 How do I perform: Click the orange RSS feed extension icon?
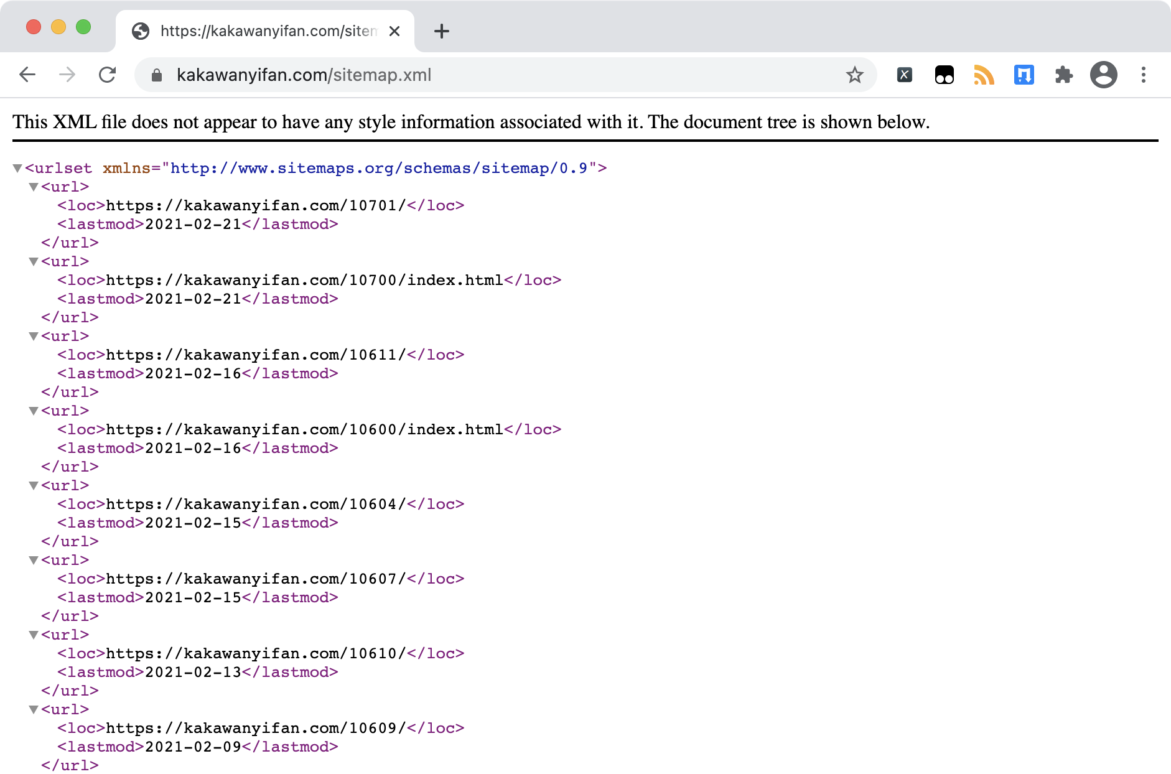click(x=984, y=75)
